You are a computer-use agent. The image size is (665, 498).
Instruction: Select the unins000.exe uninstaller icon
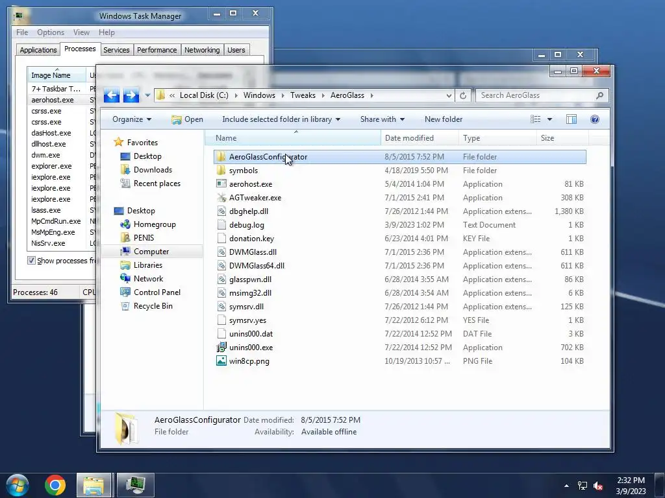(x=221, y=348)
